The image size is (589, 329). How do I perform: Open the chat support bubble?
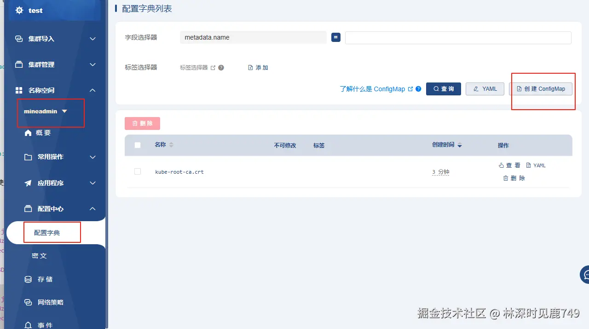pos(585,275)
